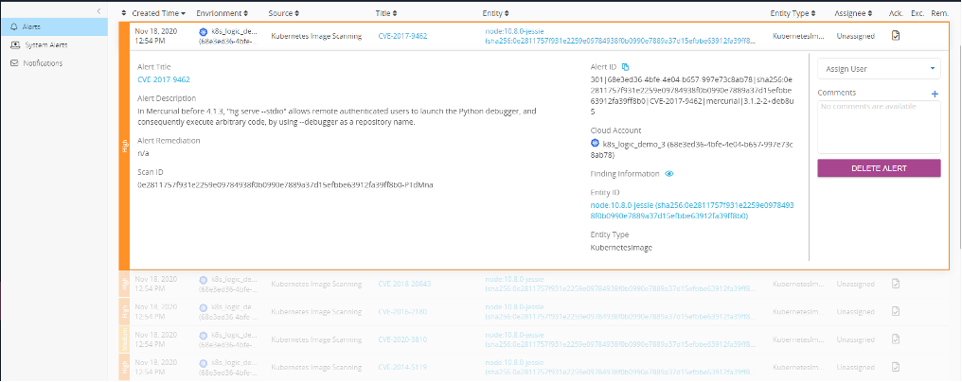Viewport: 962px width, 382px height.
Task: Click Kubernetes icon in CVE-2014-5119 row
Action: (x=203, y=363)
